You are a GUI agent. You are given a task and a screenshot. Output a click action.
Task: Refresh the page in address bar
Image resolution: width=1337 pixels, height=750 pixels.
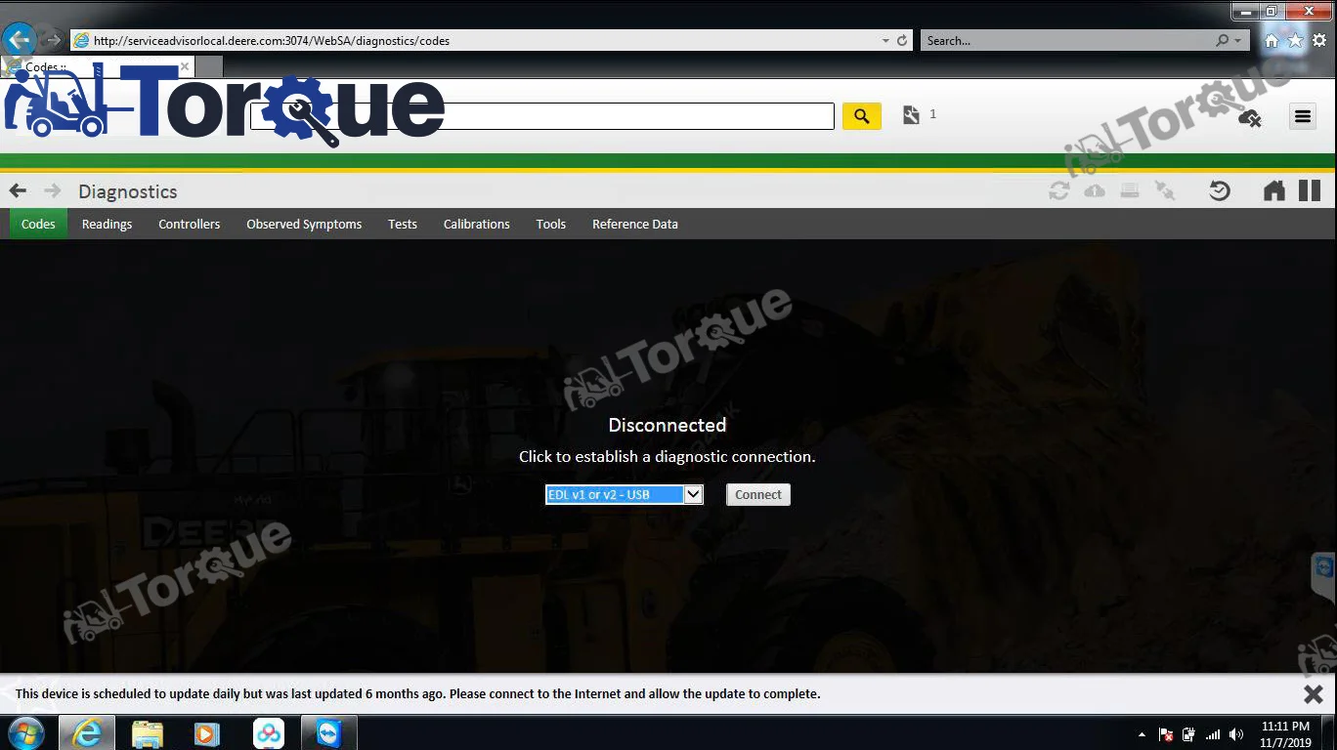(x=902, y=41)
